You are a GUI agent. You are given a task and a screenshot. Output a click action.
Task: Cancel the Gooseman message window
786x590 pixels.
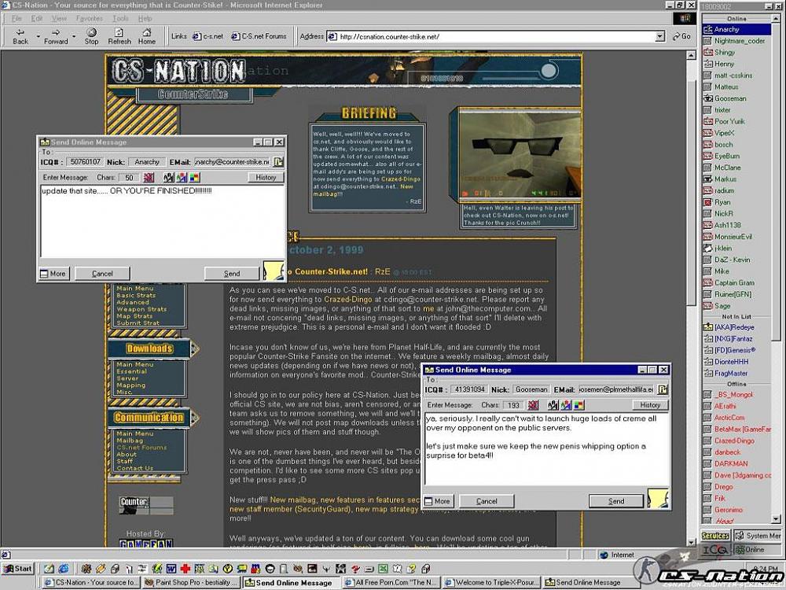click(487, 500)
